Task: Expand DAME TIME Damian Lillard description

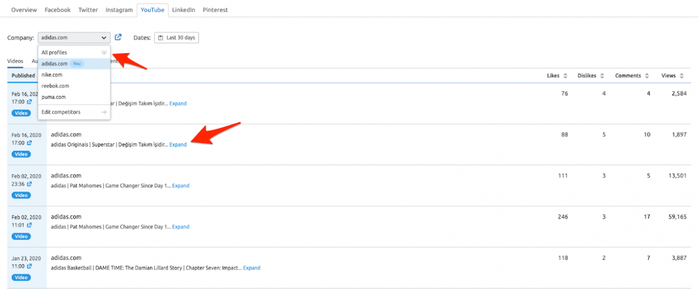Action: (252, 268)
